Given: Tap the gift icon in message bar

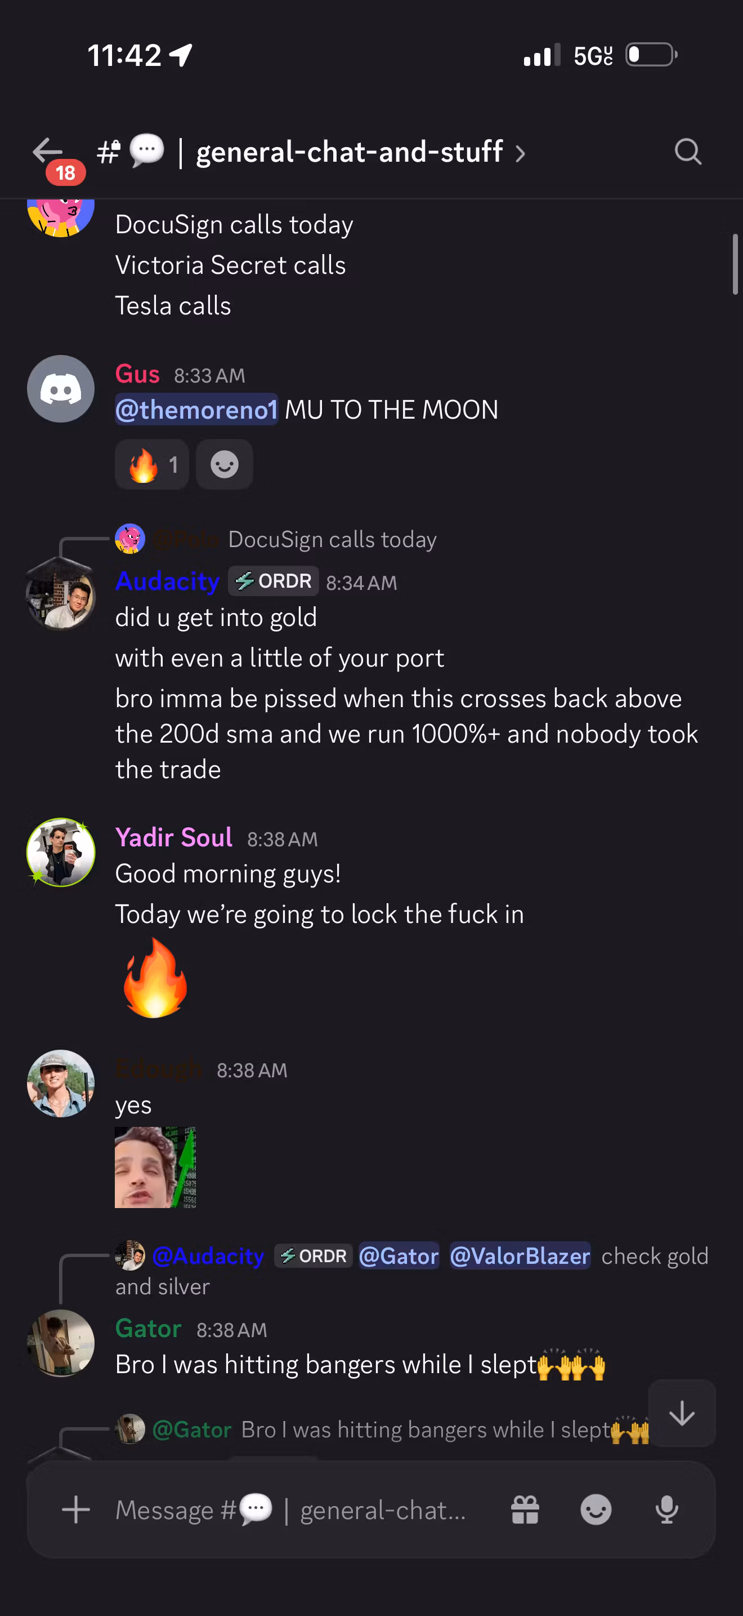Looking at the screenshot, I should click(x=525, y=1510).
